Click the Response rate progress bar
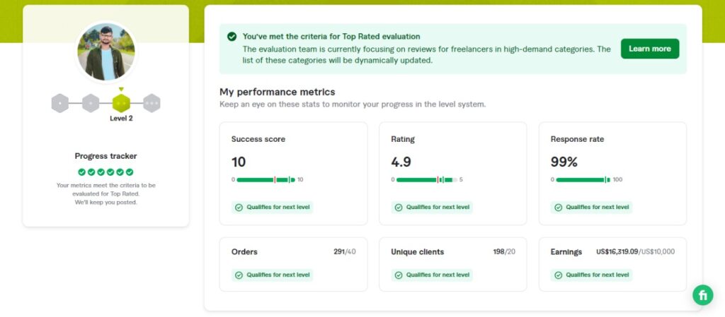The width and height of the screenshot is (725, 317). [x=583, y=180]
